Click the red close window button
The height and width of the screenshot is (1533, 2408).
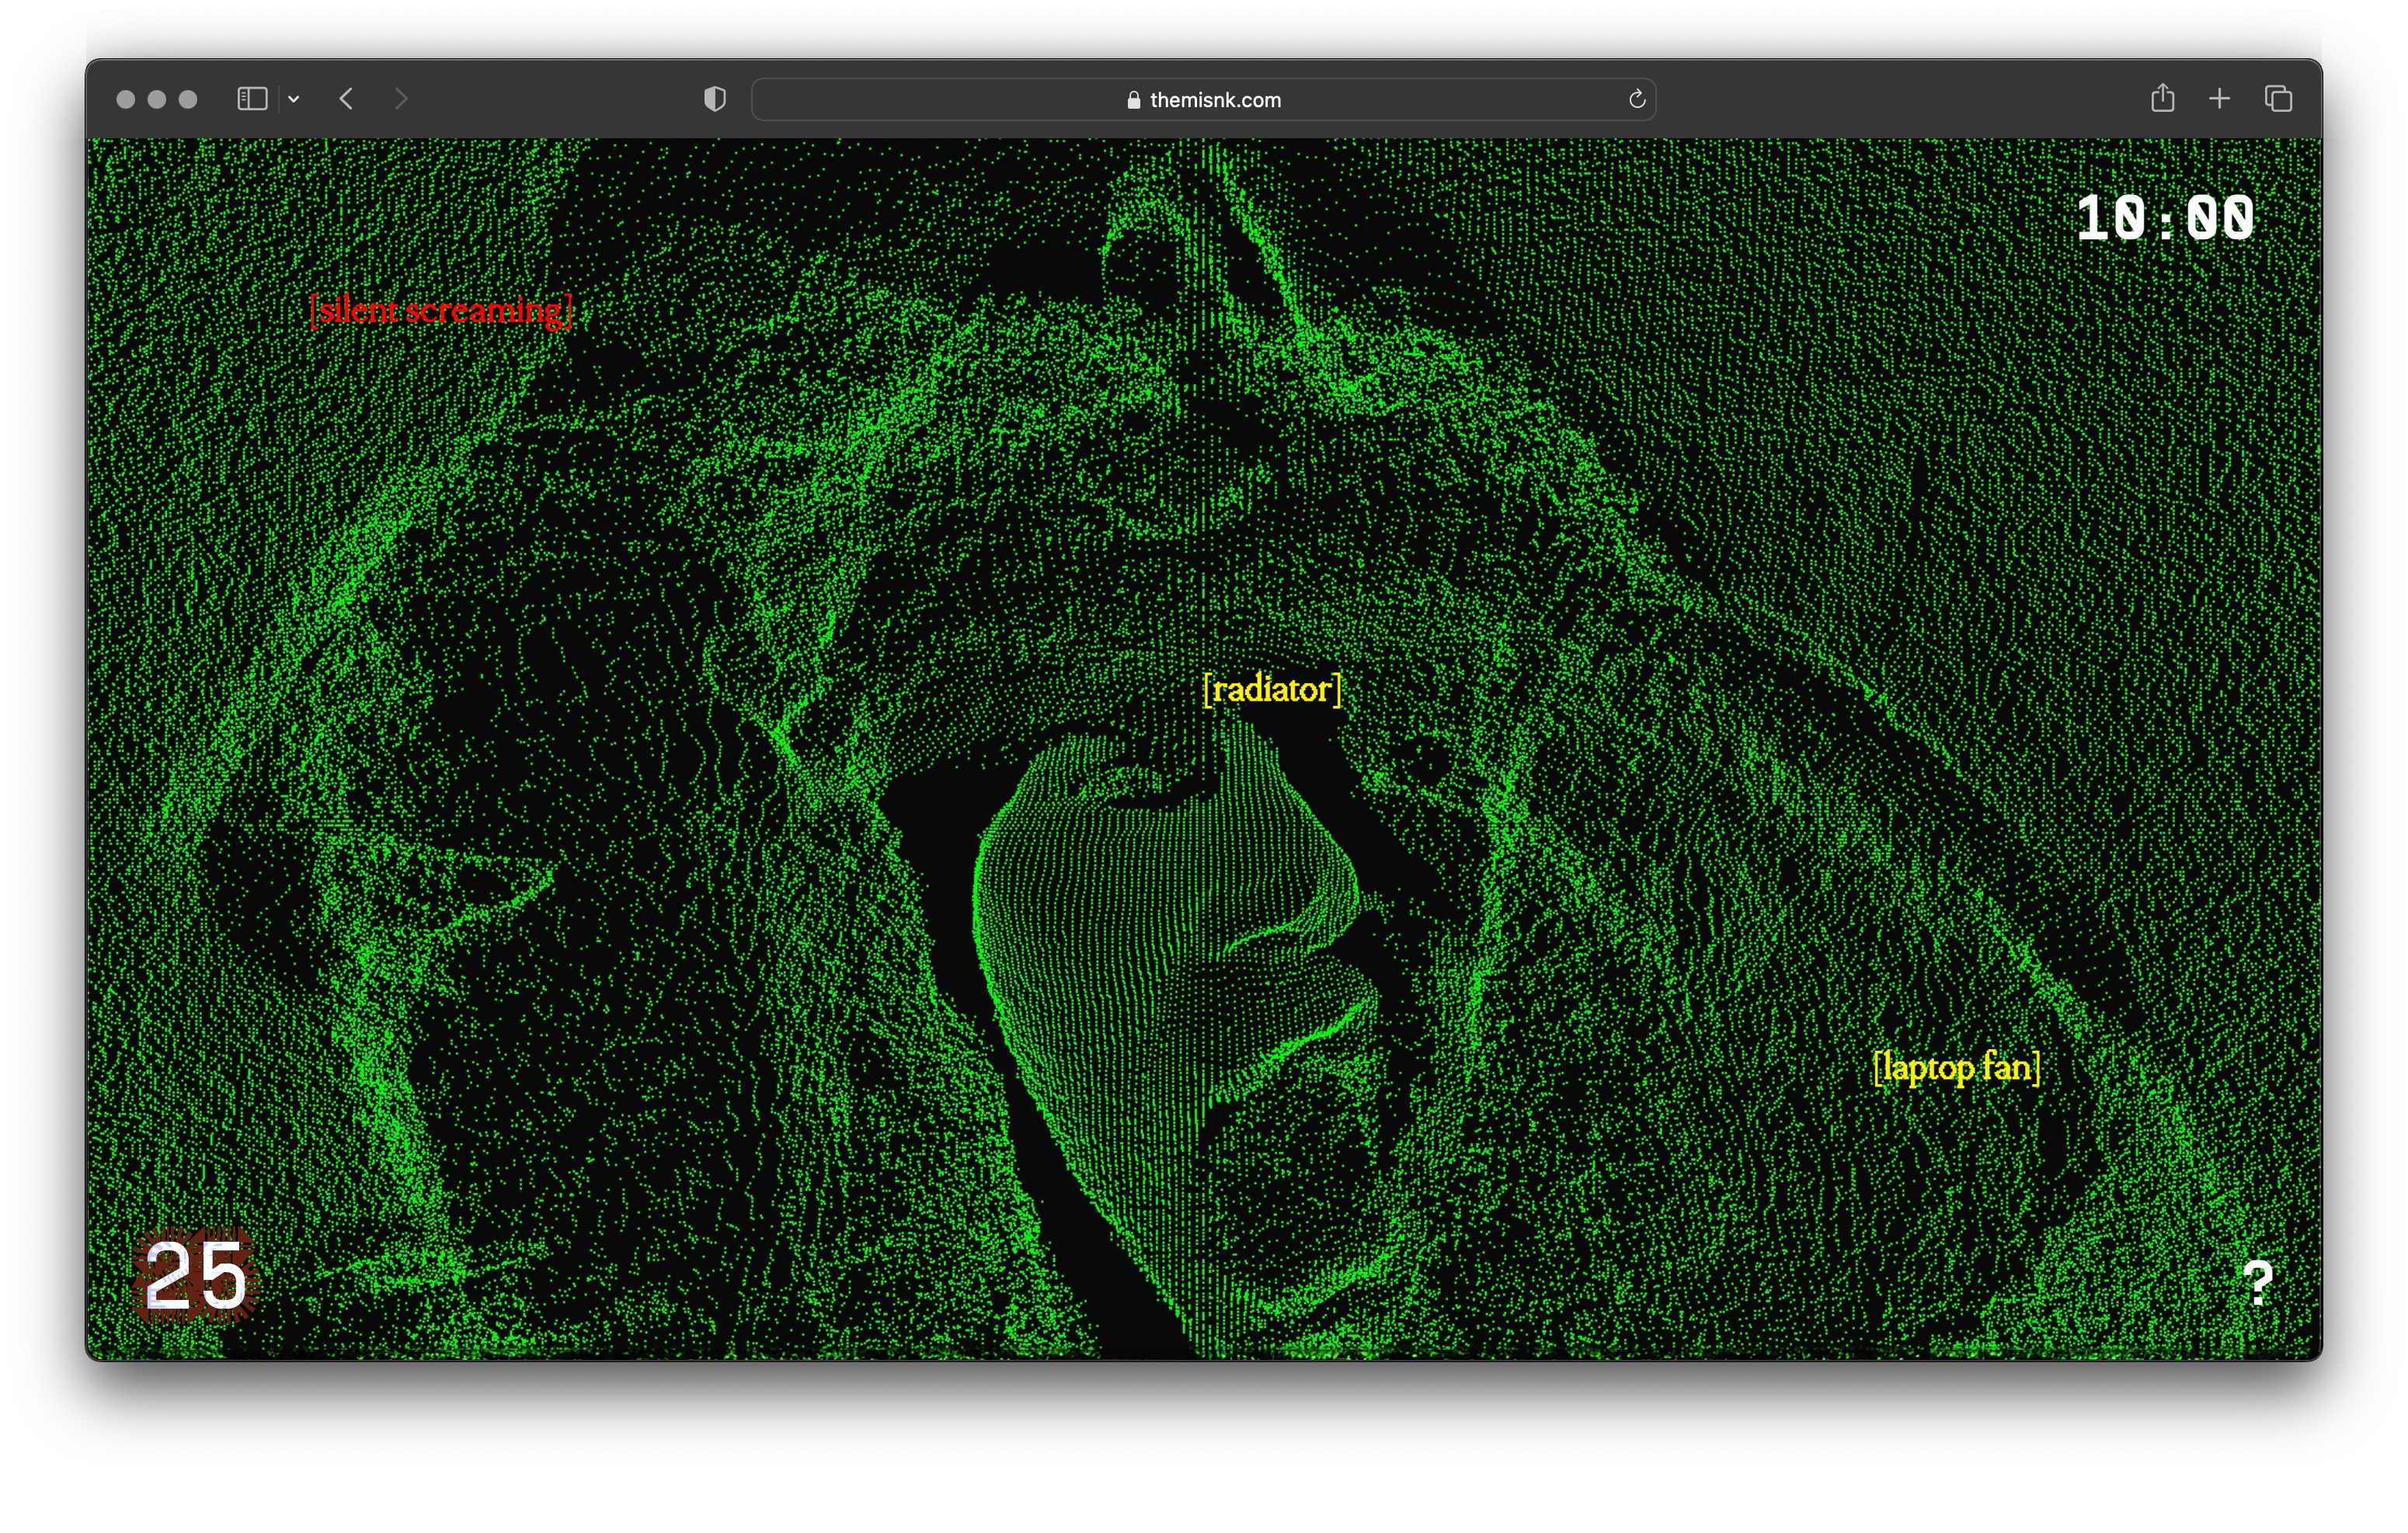point(126,99)
